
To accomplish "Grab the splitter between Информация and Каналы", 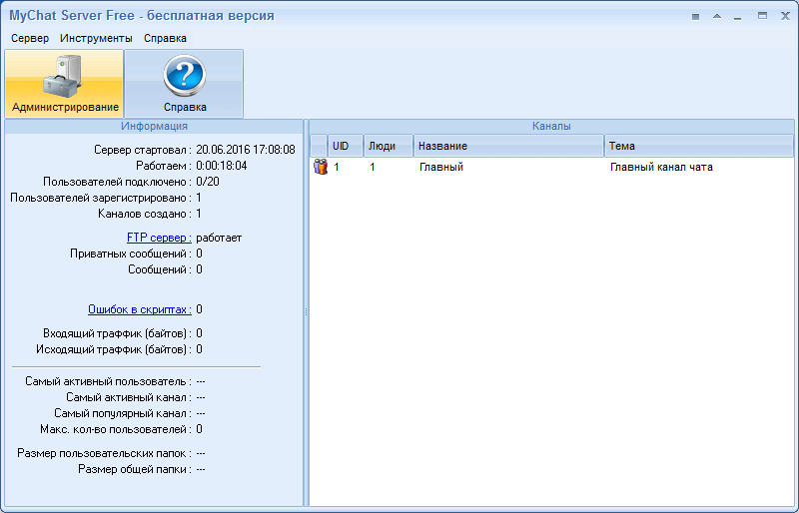I will click(307, 312).
